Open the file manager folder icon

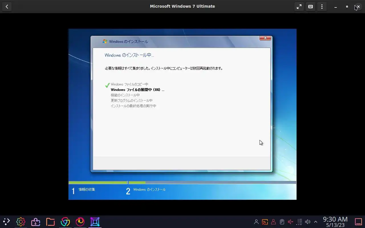coord(50,221)
